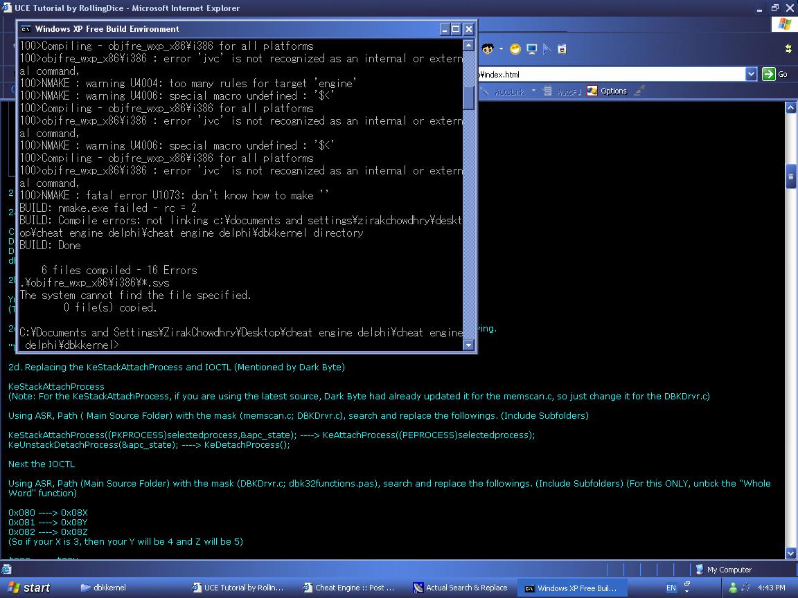798x598 pixels.
Task: Open the AutoLink dropdown arrow
Action: coord(533,91)
